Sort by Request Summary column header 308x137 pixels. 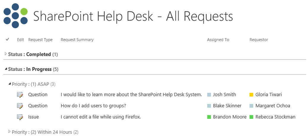(77, 40)
